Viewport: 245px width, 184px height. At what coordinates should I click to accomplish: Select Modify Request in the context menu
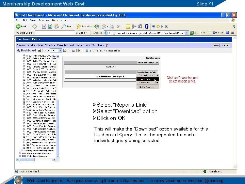coord(147,87)
